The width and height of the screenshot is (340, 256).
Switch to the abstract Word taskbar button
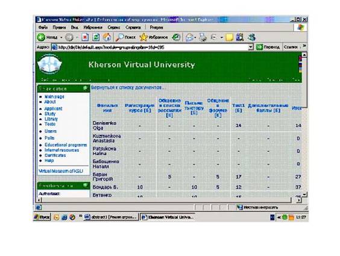(111, 217)
